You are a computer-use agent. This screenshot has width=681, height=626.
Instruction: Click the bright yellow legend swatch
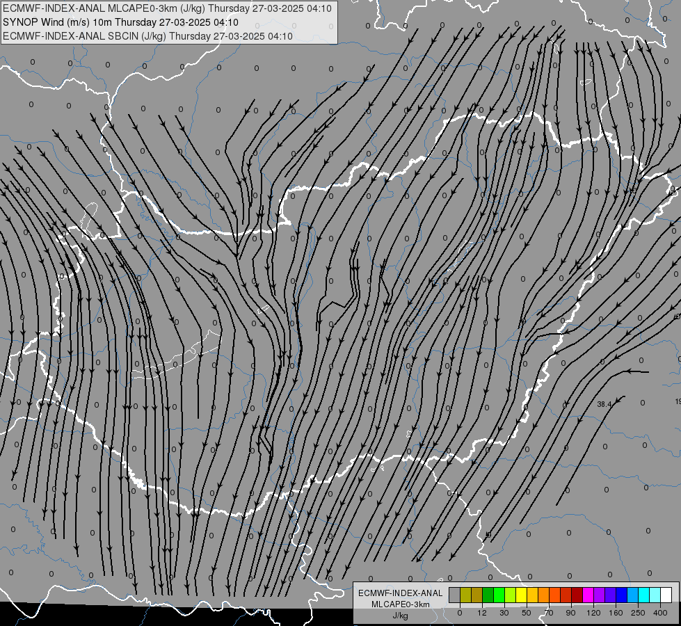[x=521, y=595]
